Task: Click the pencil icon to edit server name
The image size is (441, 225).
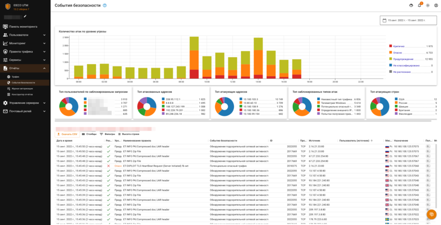Action: point(25,17)
